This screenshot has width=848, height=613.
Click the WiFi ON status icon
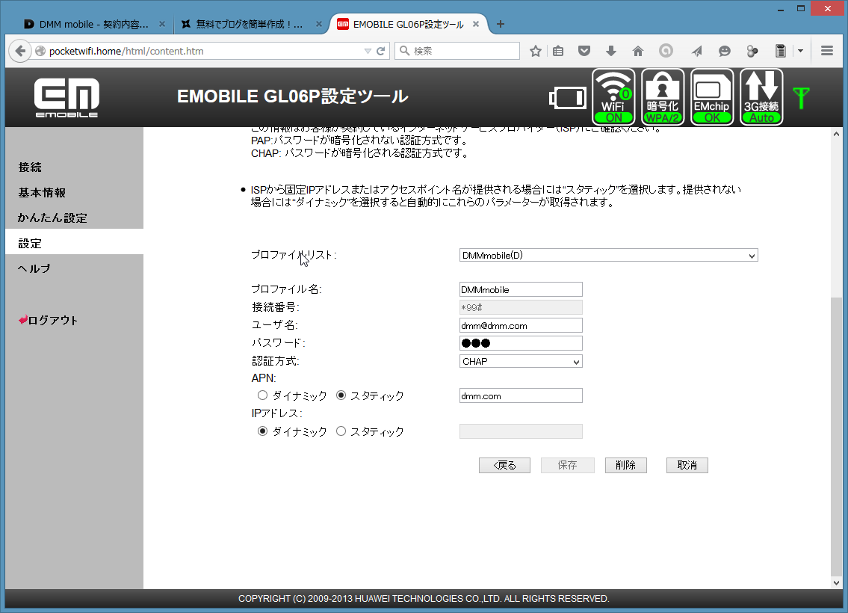click(614, 97)
